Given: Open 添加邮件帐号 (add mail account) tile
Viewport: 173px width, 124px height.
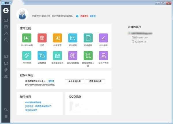Looking at the screenshot, I should point(27,38).
